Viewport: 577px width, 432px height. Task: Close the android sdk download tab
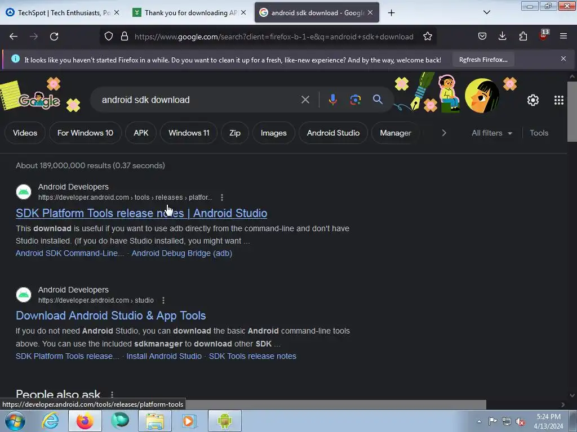[x=370, y=12]
